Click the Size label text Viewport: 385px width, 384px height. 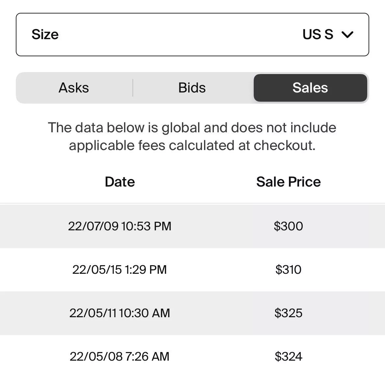(45, 34)
